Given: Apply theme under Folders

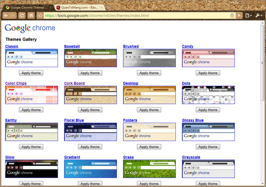Looking at the screenshot, I should [149, 147].
